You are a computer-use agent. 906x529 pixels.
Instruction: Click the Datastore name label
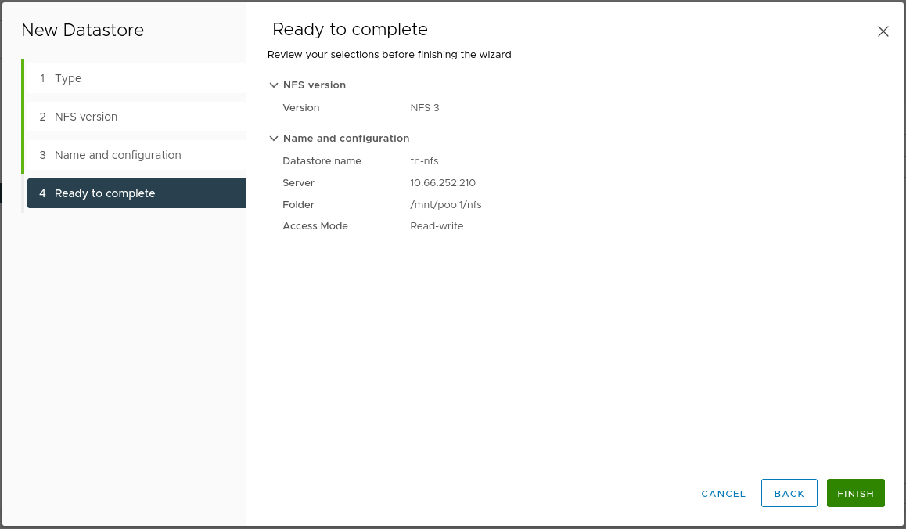(x=322, y=161)
